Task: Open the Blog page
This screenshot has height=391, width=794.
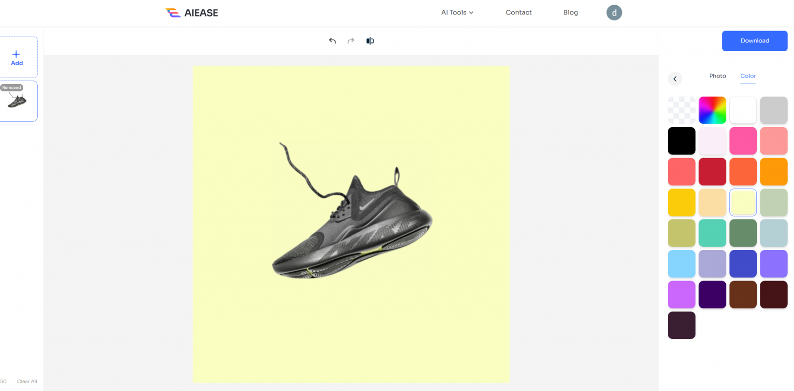Action: coord(571,12)
